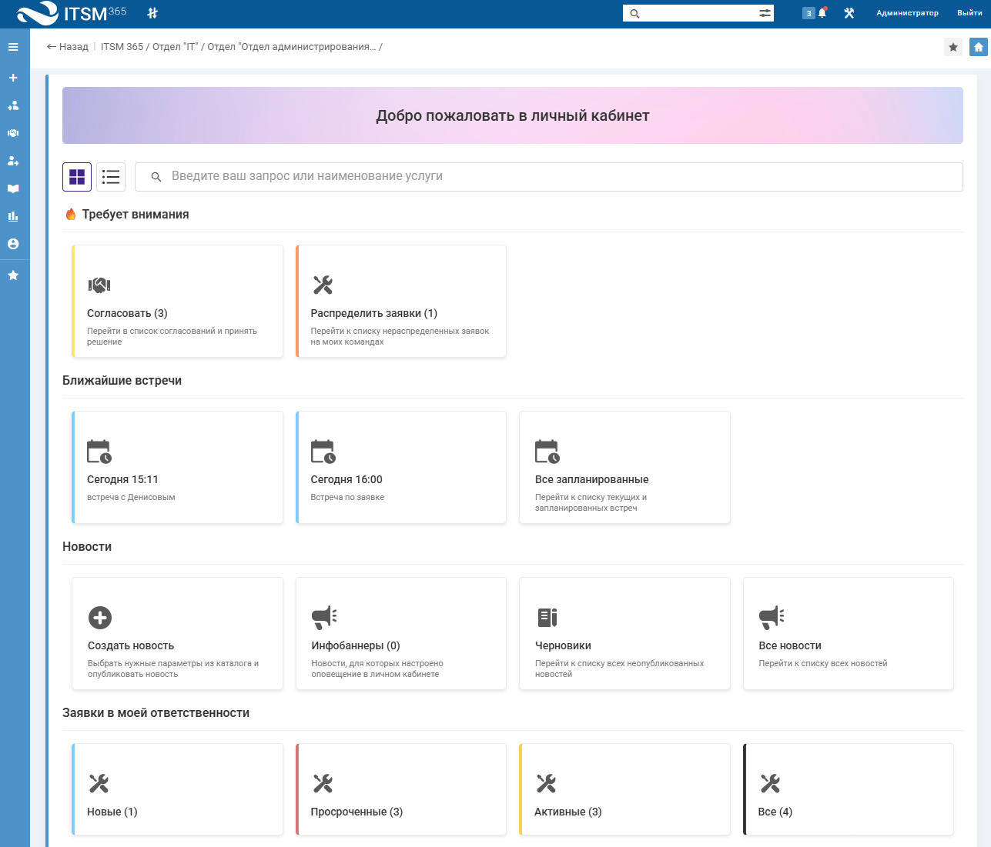Open the ITSM 365 breadcrumb link
Viewport: 991px width, 847px height.
click(x=122, y=47)
